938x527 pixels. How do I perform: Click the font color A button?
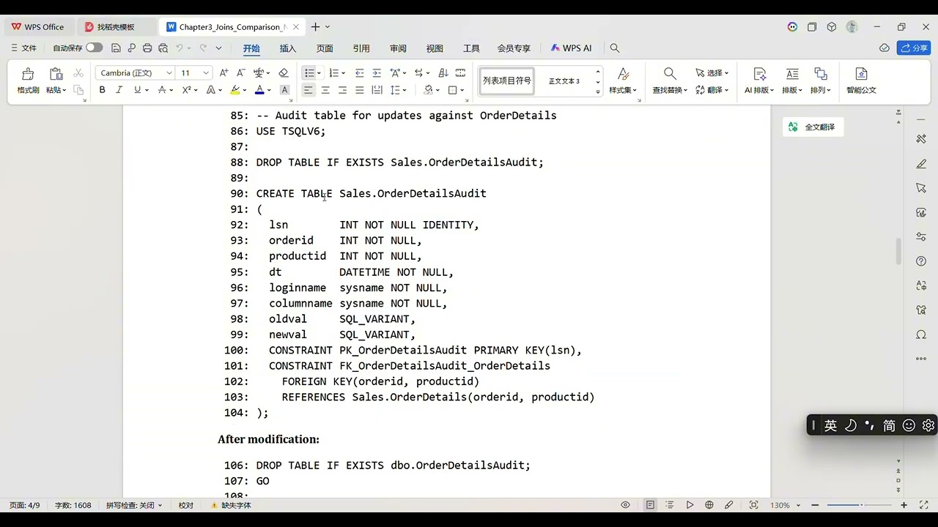[259, 90]
